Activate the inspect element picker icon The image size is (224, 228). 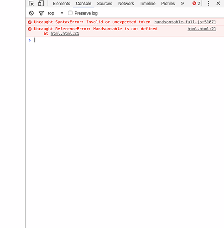coord(31,3)
